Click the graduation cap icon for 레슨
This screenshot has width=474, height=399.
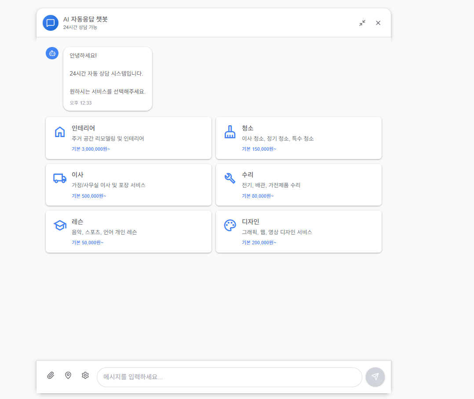point(60,225)
